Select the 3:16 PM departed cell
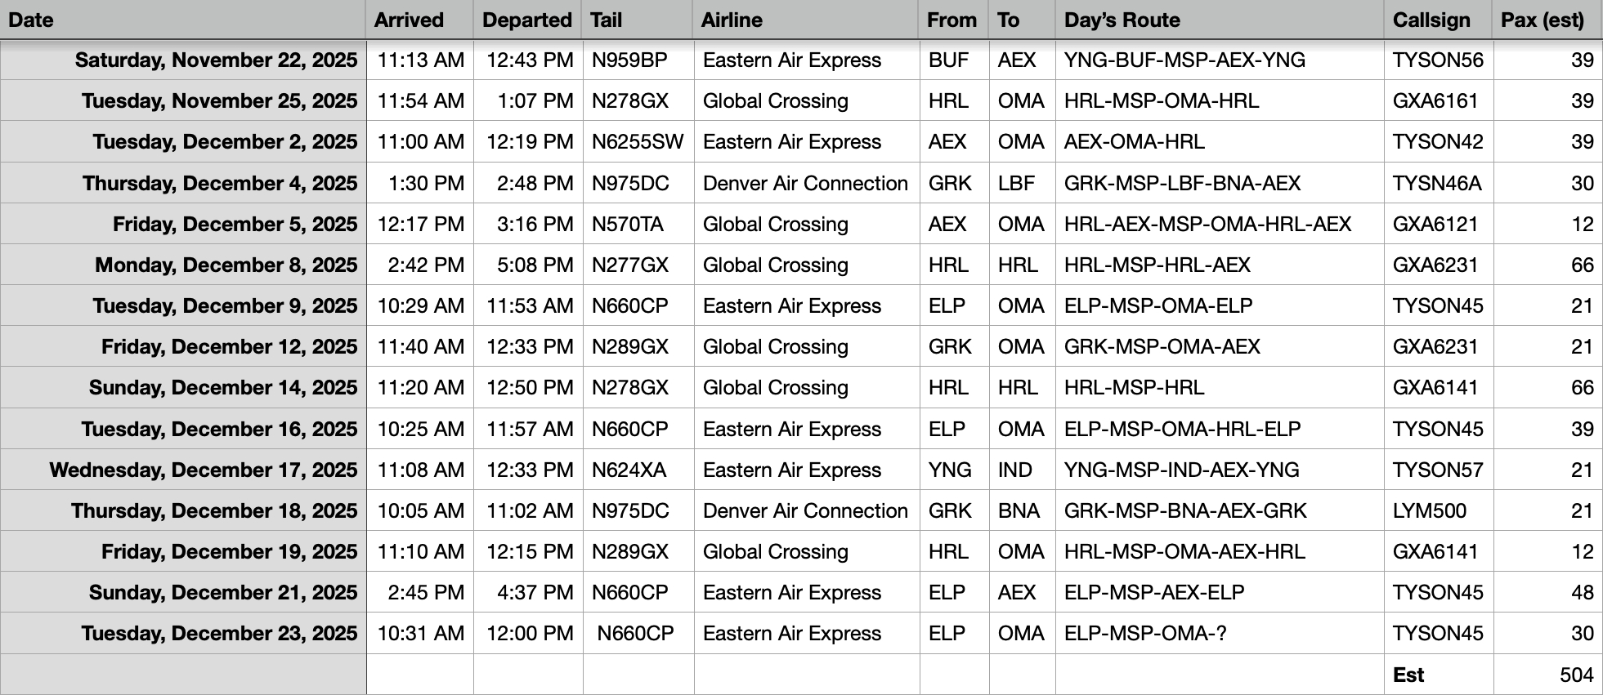The width and height of the screenshot is (1603, 695). [x=535, y=225]
